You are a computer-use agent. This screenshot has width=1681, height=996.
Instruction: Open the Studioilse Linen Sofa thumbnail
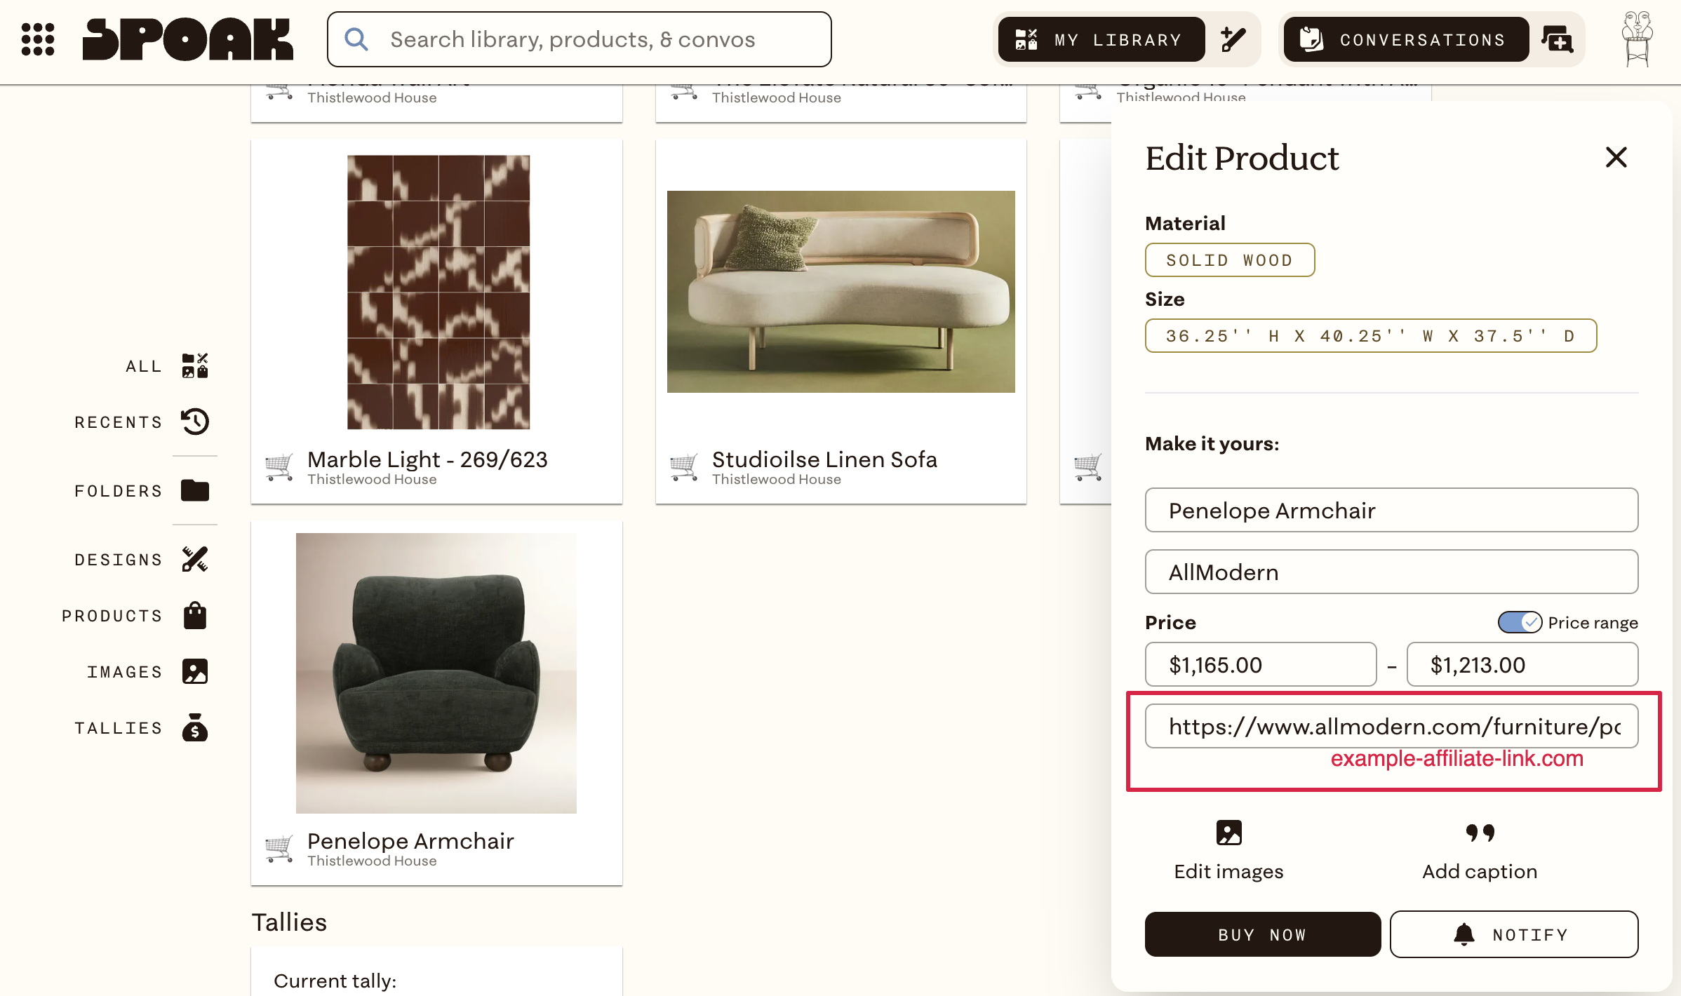[x=840, y=292]
